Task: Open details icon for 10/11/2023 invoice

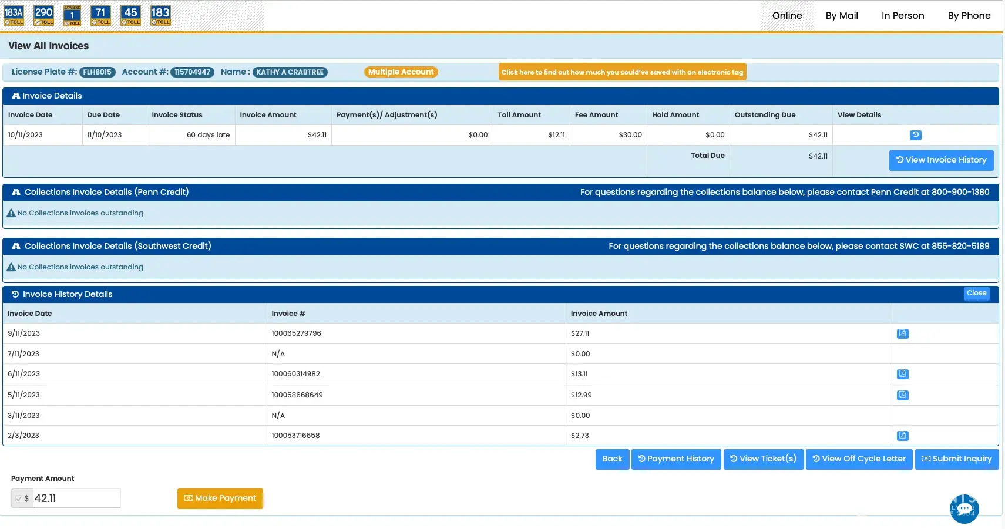Action: tap(915, 135)
